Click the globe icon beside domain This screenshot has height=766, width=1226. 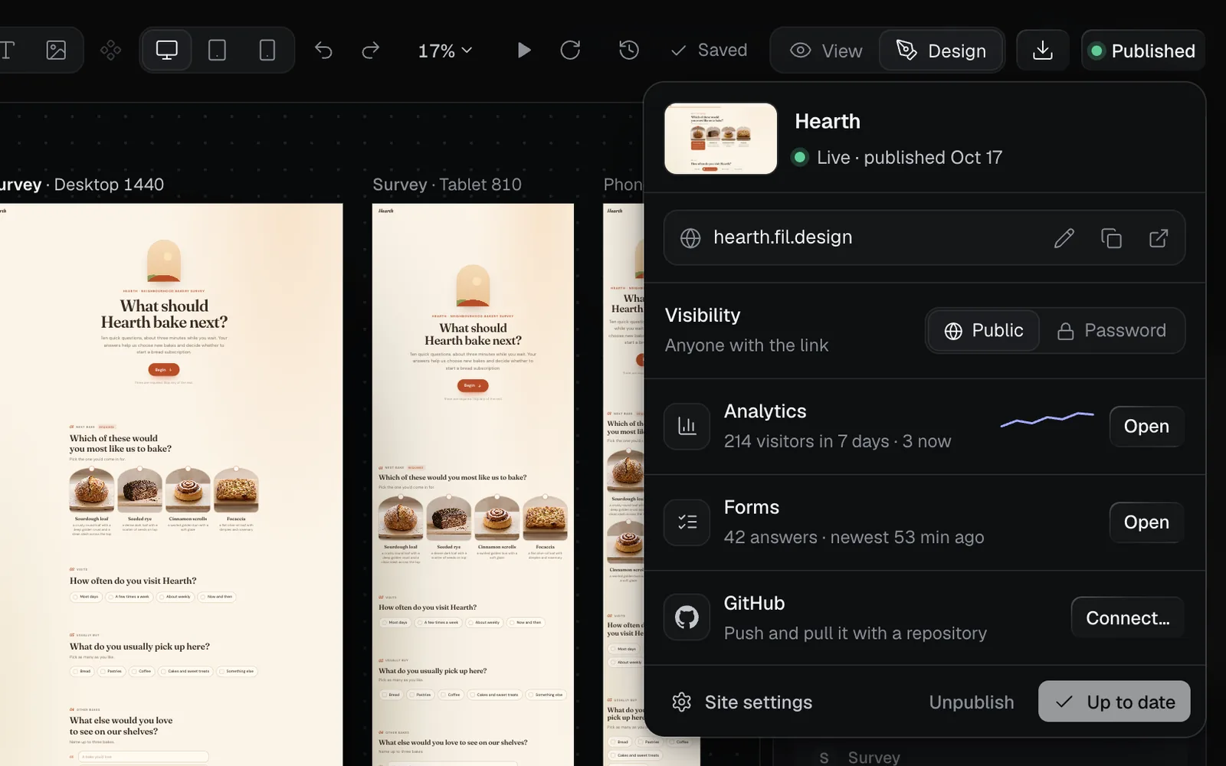(x=690, y=238)
